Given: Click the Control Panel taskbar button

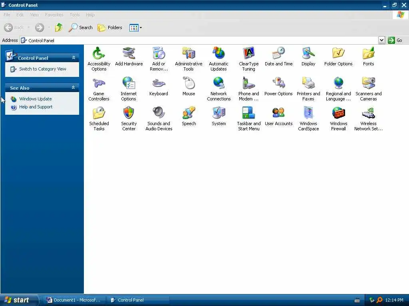Looking at the screenshot, I should click(x=138, y=300).
